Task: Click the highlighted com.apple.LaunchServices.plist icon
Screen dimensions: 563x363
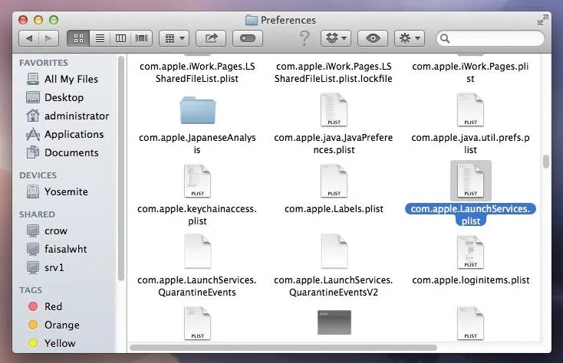Action: pyautogui.click(x=470, y=181)
